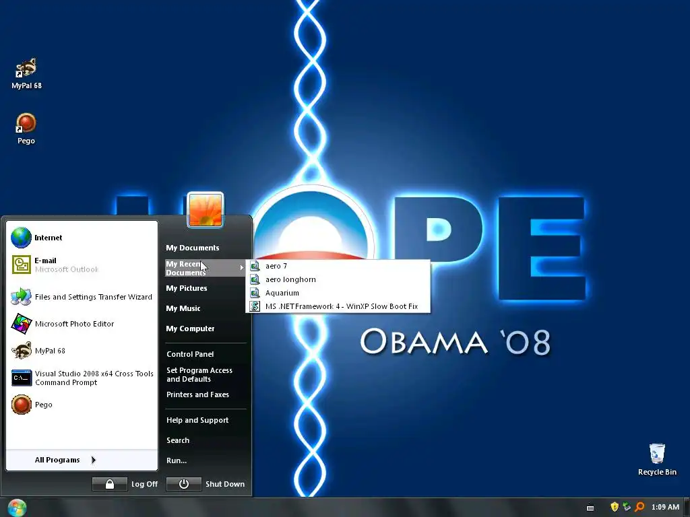Viewport: 690px width, 517px height.
Task: Open the Windows Start orb on taskbar
Action: [x=17, y=508]
